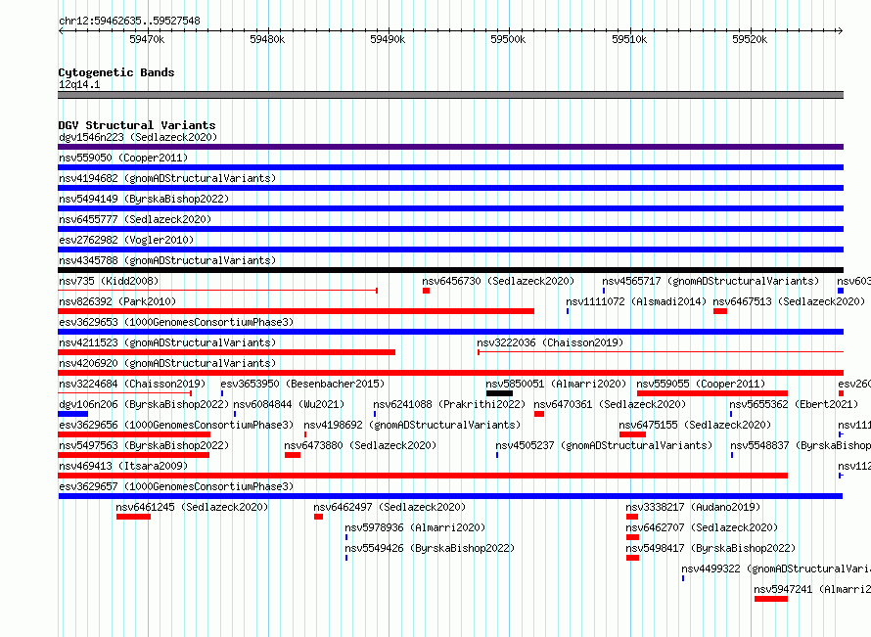Viewport: 871px width, 637px height.
Task: Select nsv826392 (Park2010) red bar
Action: (x=297, y=311)
